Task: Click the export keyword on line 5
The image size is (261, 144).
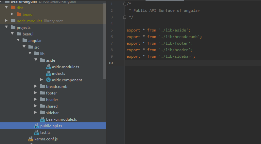Action: click(x=133, y=30)
